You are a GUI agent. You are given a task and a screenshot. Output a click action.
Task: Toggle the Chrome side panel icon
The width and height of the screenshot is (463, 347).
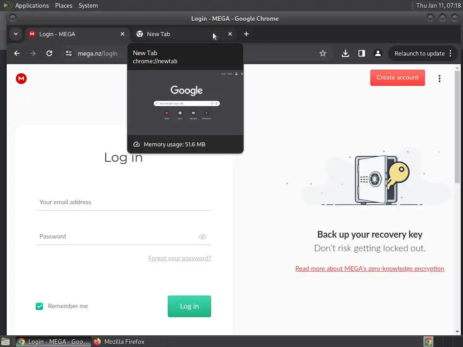click(361, 53)
